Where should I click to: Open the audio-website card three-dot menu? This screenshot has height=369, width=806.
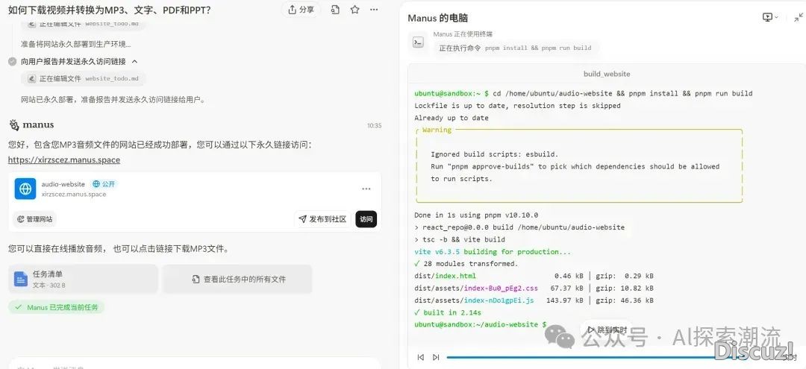[366, 189]
